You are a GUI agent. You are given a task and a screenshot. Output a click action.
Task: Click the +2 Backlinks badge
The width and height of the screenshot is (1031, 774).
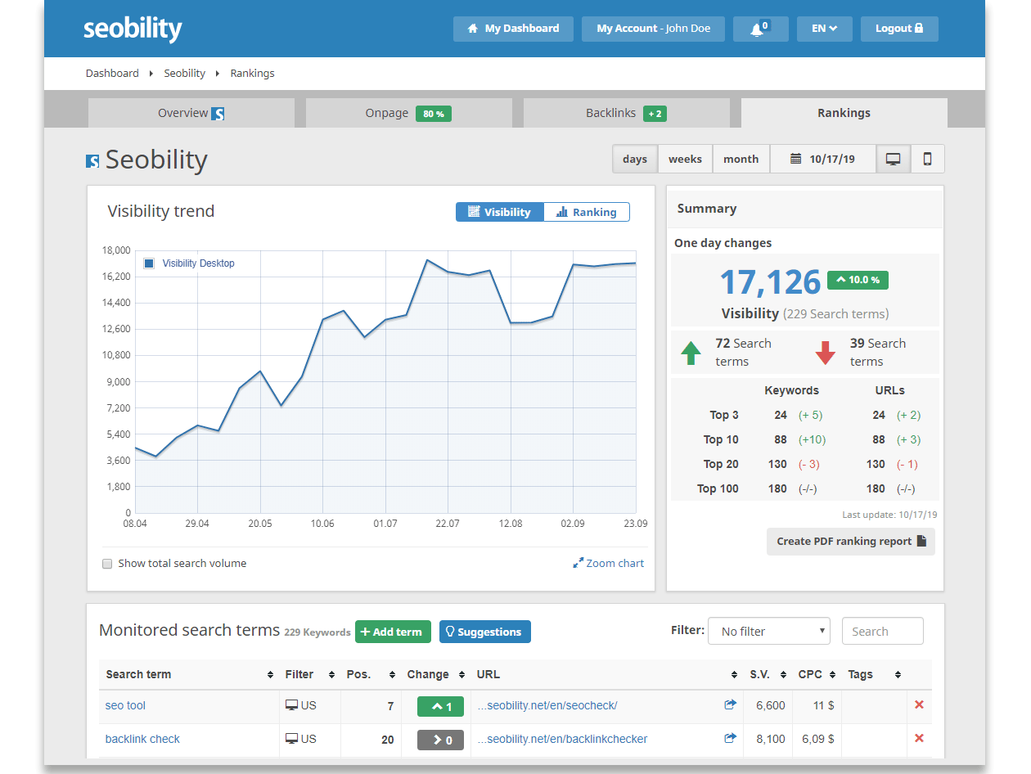(655, 114)
